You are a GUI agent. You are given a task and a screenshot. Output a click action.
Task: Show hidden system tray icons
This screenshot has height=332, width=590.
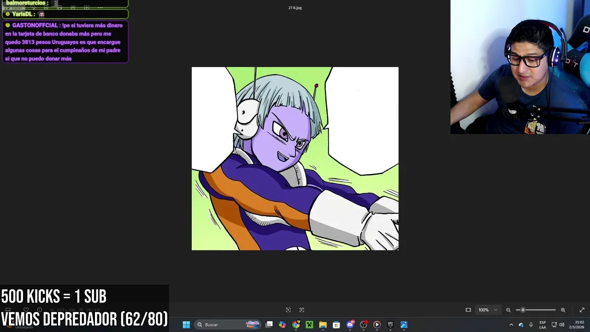(511, 325)
